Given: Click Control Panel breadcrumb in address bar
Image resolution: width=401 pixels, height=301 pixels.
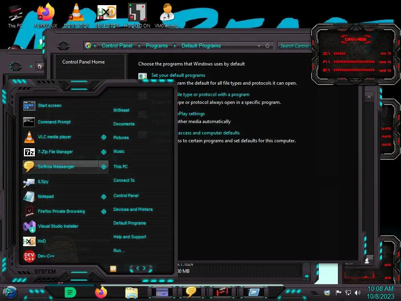Looking at the screenshot, I should click(117, 45).
